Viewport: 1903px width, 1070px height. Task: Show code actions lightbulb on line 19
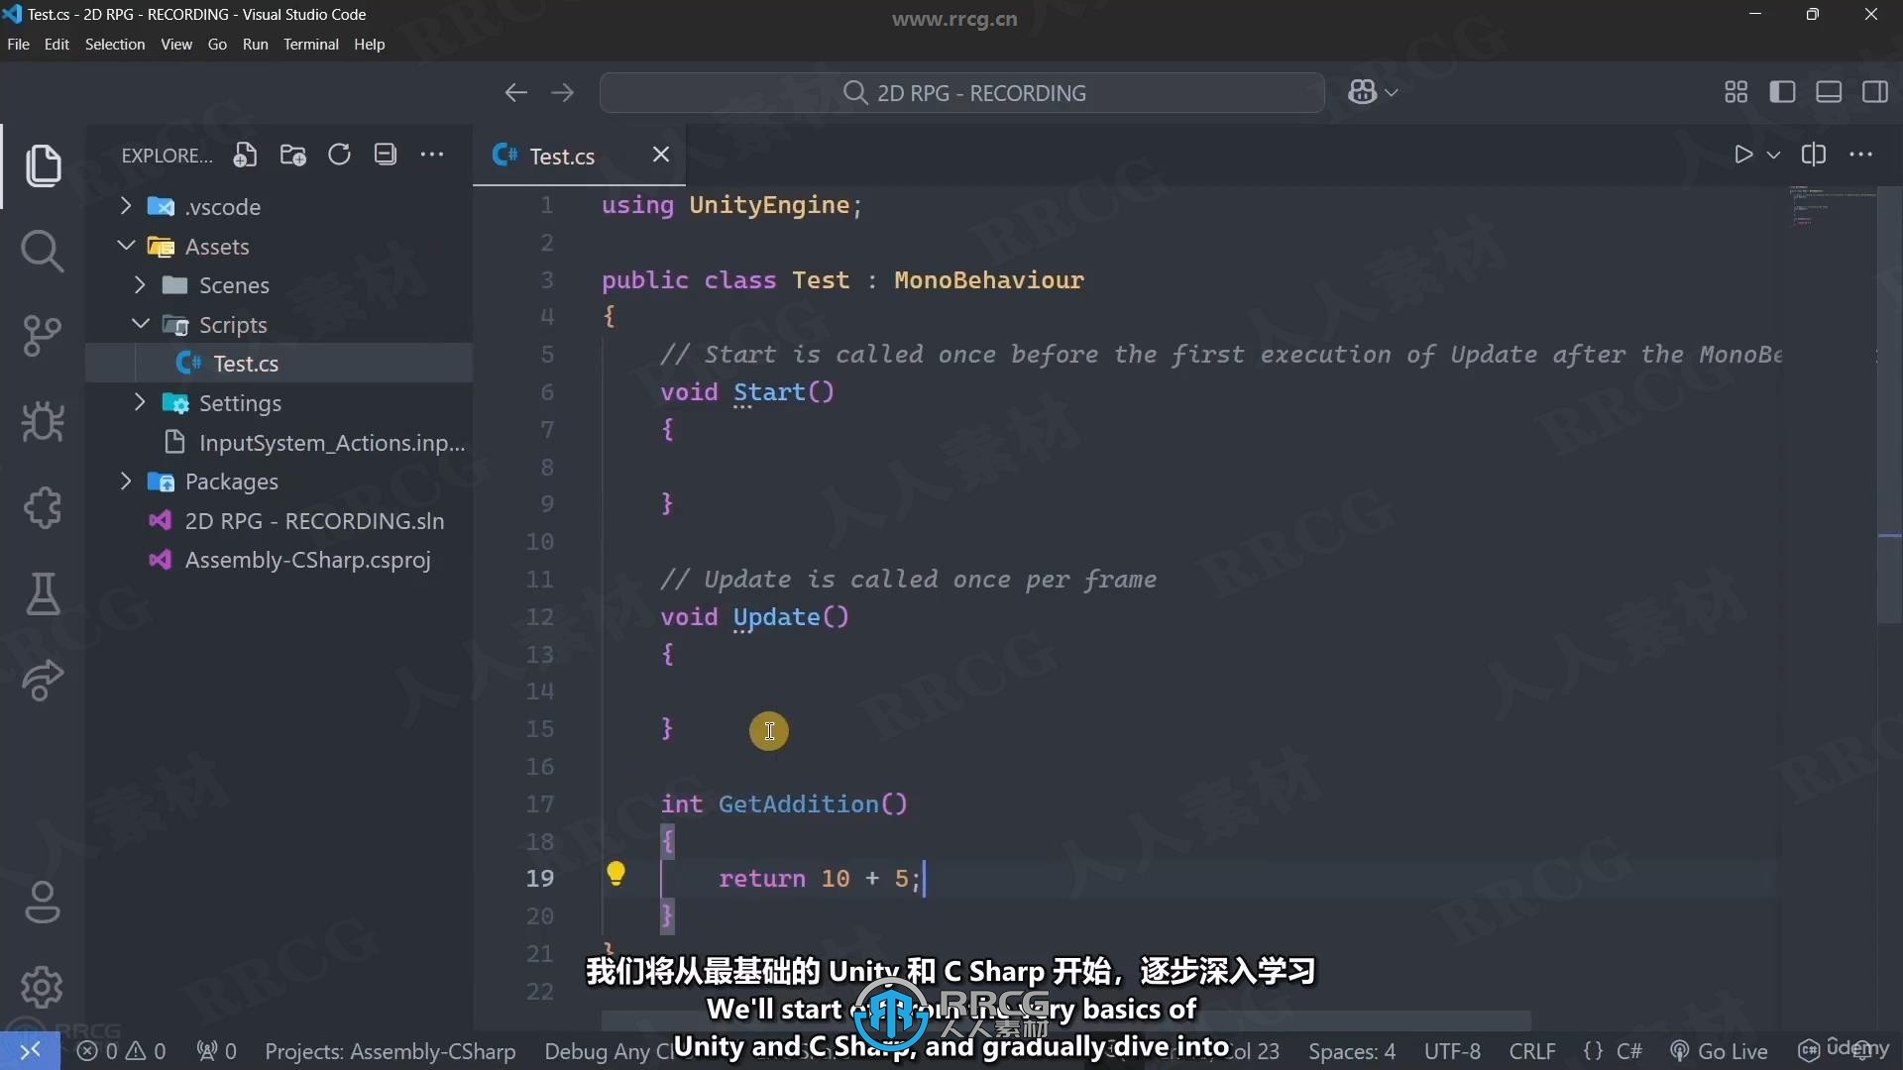pos(616,874)
